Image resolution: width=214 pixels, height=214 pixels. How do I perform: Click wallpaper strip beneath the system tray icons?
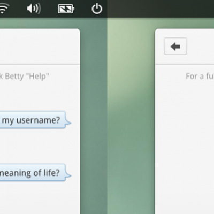53,23
